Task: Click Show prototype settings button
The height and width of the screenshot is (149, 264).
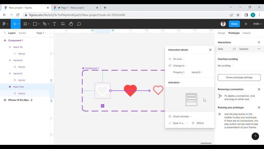Action: pos(239,77)
